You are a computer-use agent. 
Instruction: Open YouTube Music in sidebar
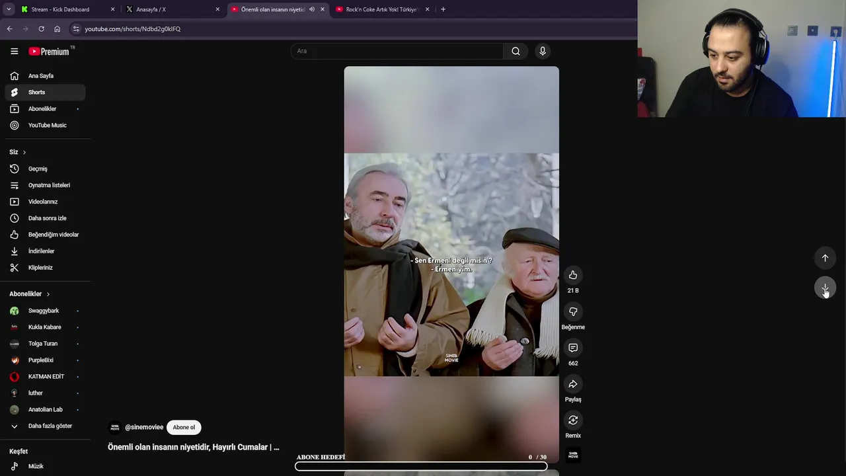coord(45,126)
